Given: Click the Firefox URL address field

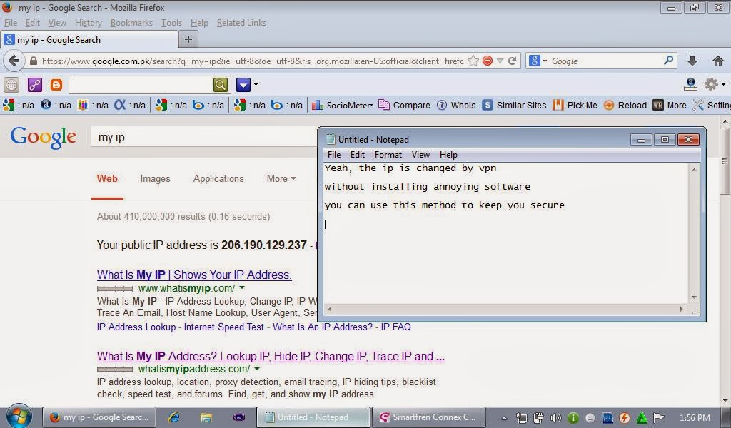Looking at the screenshot, I should 252,61.
